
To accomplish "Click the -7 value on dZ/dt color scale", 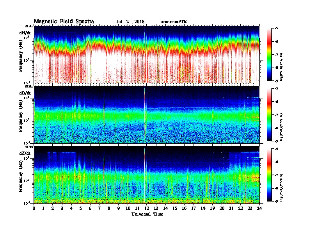I will point(277,175).
